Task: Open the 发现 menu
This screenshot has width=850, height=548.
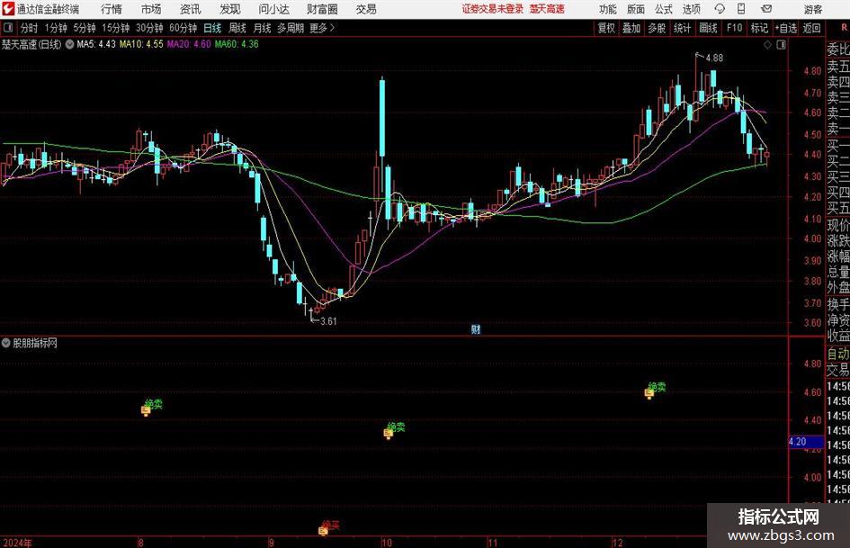Action: point(230,9)
